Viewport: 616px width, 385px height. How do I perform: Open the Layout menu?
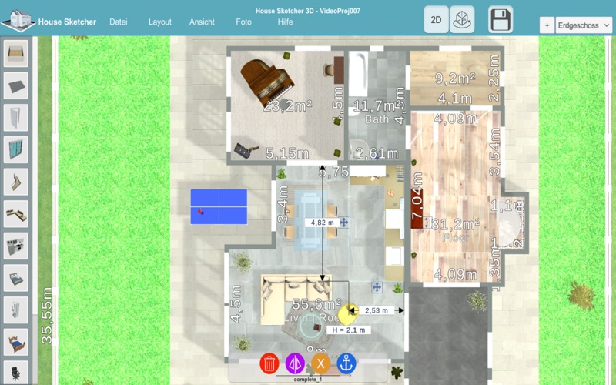pos(160,22)
